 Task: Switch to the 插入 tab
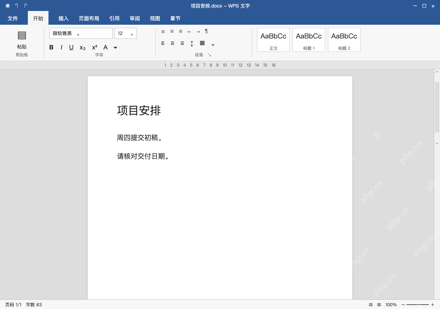(x=64, y=19)
